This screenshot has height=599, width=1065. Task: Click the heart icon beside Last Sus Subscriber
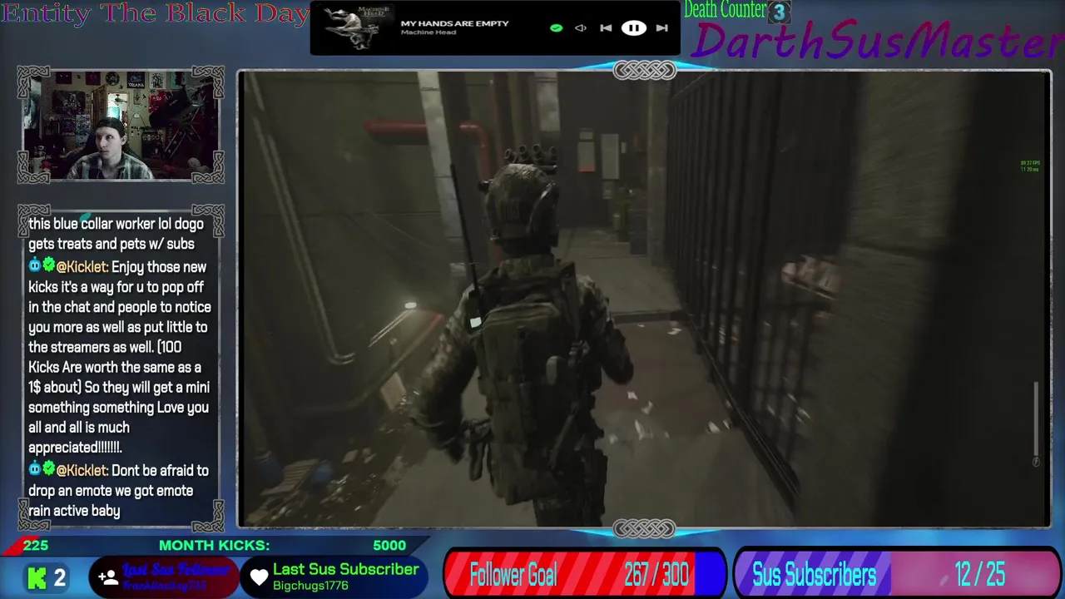[260, 577]
